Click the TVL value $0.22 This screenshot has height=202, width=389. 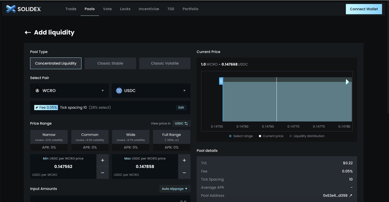[348, 163]
